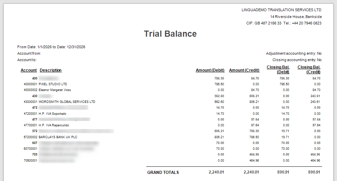This screenshot has height=181, width=337.
Task: Click the 14 Riverside House, Bankside address
Action: point(296,17)
